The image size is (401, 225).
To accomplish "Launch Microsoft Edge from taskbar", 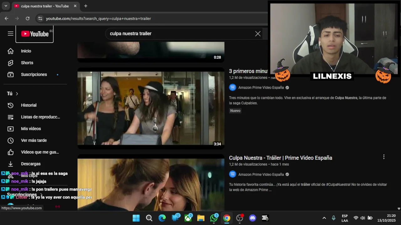I will [x=162, y=218].
